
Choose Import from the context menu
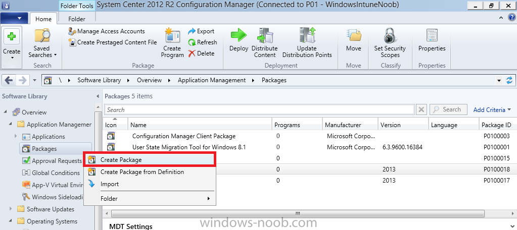(150, 184)
